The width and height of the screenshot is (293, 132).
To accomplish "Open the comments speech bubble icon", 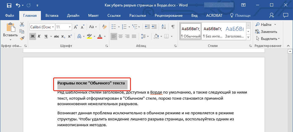I will pyautogui.click(x=285, y=15).
